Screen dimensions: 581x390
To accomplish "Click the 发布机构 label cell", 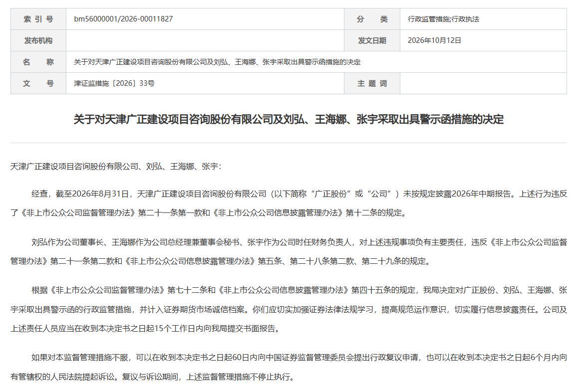I will [38, 40].
